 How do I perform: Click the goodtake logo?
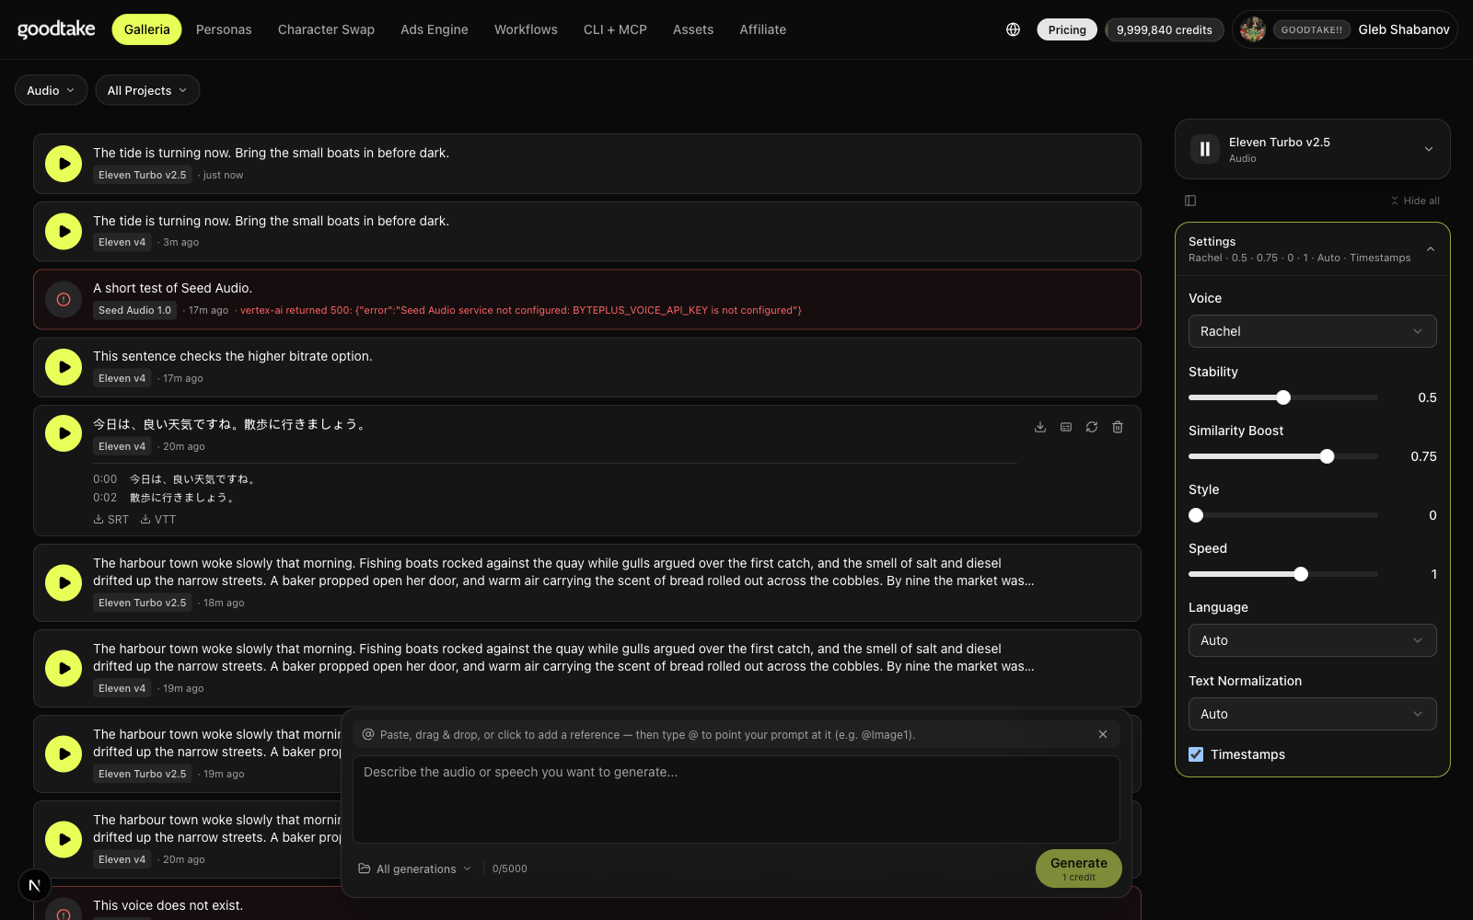click(x=56, y=29)
